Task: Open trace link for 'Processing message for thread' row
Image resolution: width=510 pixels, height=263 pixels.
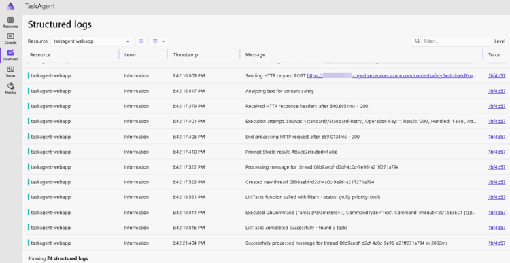Action: [x=496, y=167]
